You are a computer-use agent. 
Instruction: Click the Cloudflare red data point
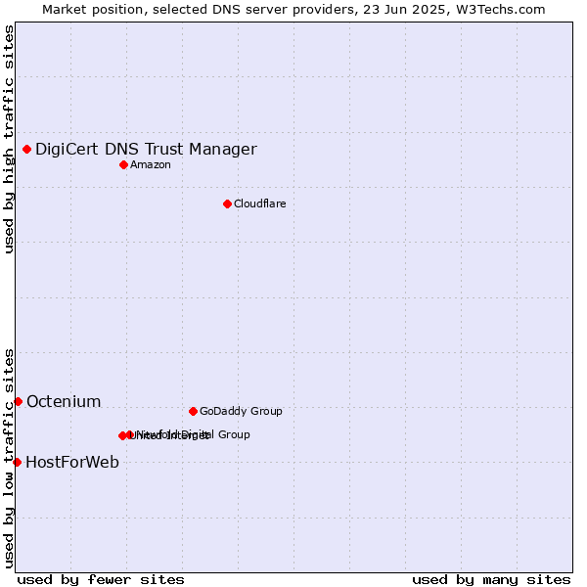(227, 204)
